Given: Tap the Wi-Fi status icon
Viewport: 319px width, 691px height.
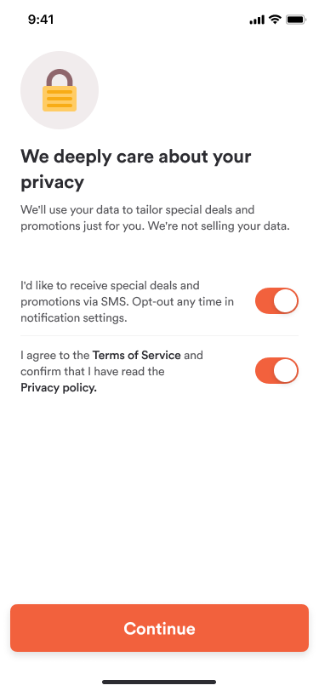Looking at the screenshot, I should (x=276, y=20).
